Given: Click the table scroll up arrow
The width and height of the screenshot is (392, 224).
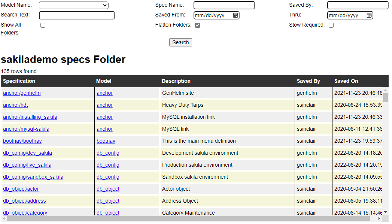Looking at the screenshot, I should click(385, 90).
